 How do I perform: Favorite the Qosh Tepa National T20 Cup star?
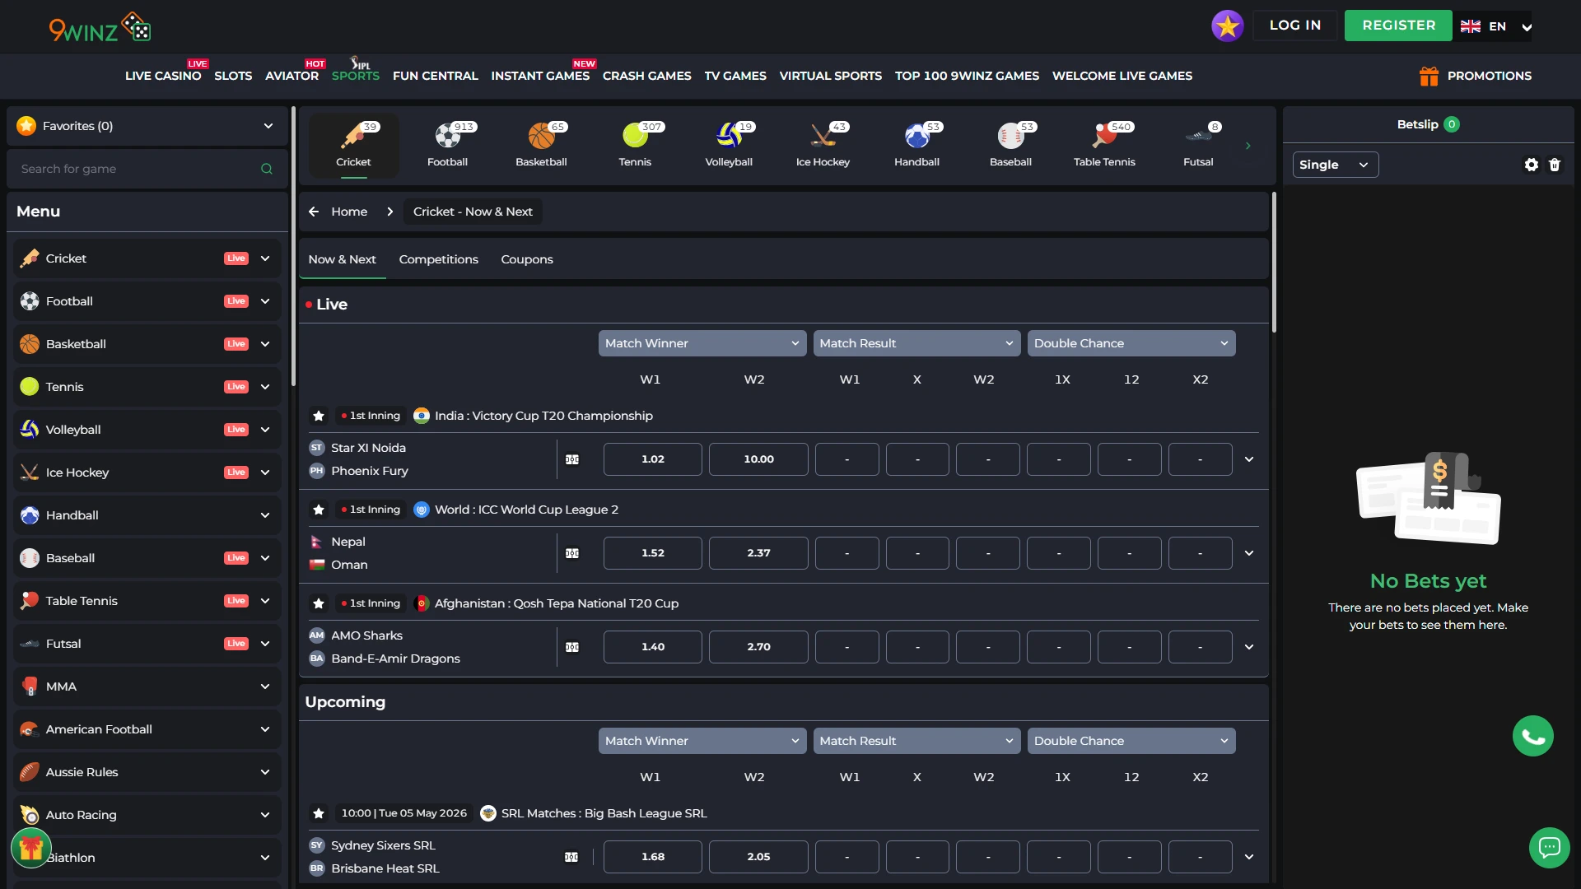[x=319, y=603]
